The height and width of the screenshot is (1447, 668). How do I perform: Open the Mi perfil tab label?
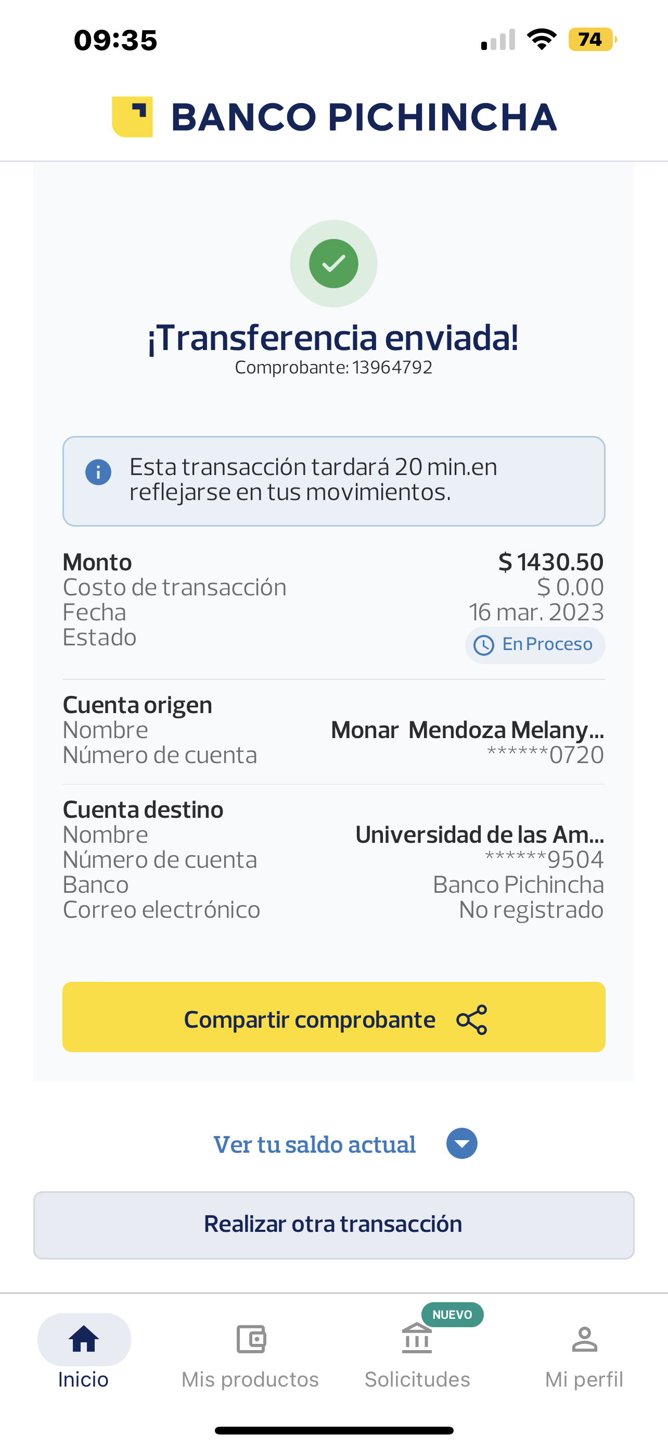[584, 1380]
